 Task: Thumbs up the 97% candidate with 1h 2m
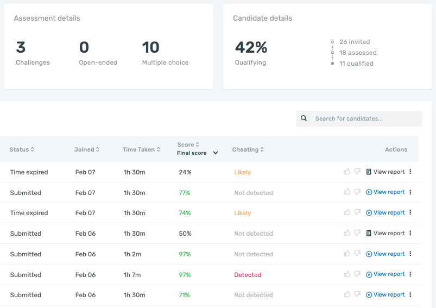[x=347, y=254]
